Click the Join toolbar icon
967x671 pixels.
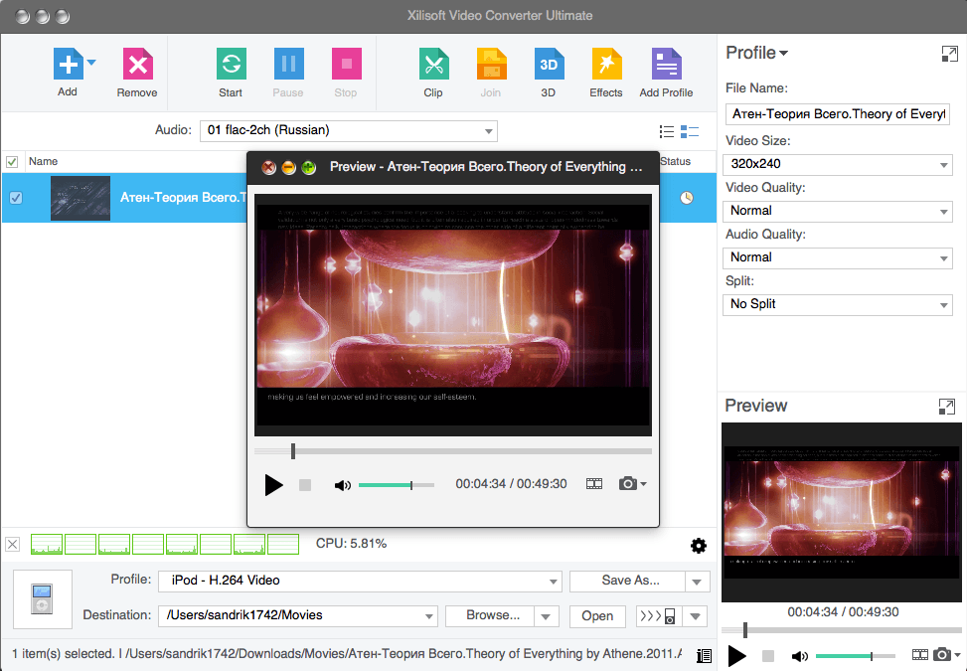point(492,64)
